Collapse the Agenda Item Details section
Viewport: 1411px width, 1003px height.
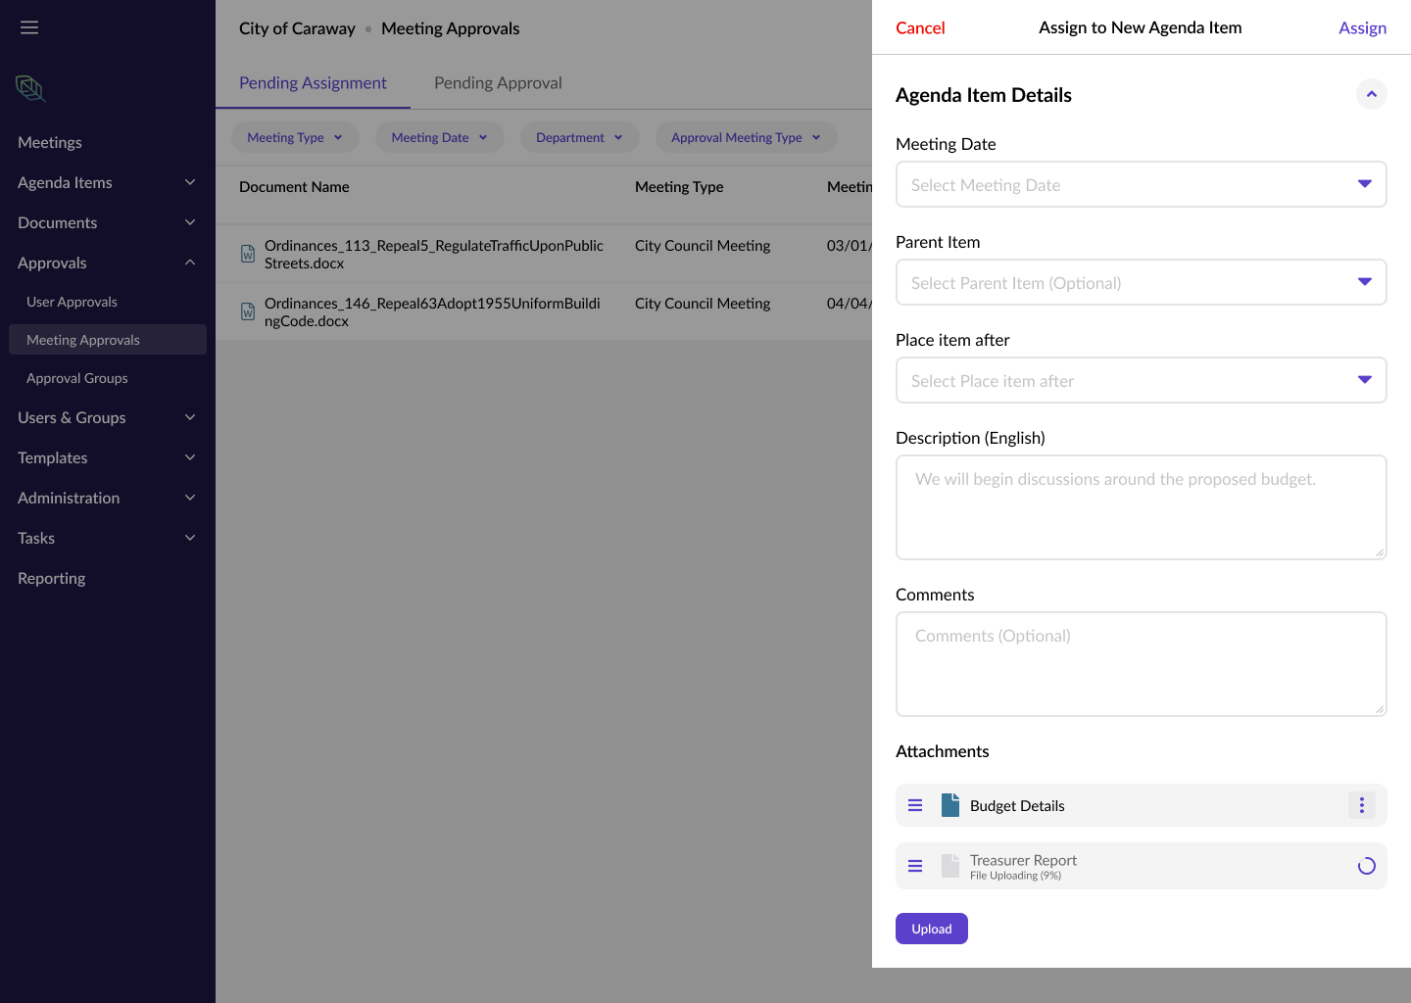[1372, 94]
